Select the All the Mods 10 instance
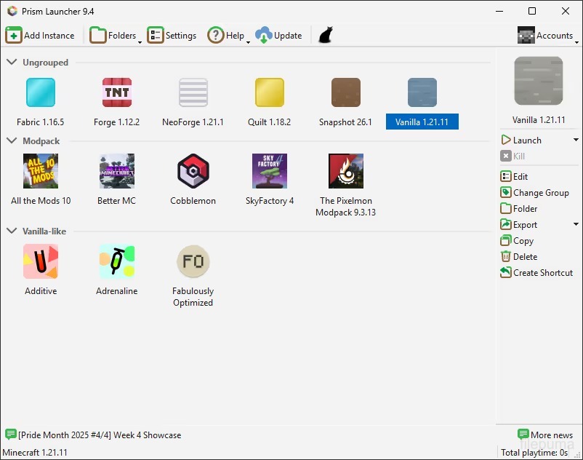Viewport: 583px width, 460px height. pos(41,172)
